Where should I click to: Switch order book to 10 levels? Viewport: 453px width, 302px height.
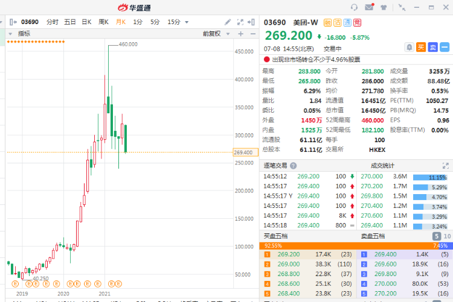click(447, 236)
